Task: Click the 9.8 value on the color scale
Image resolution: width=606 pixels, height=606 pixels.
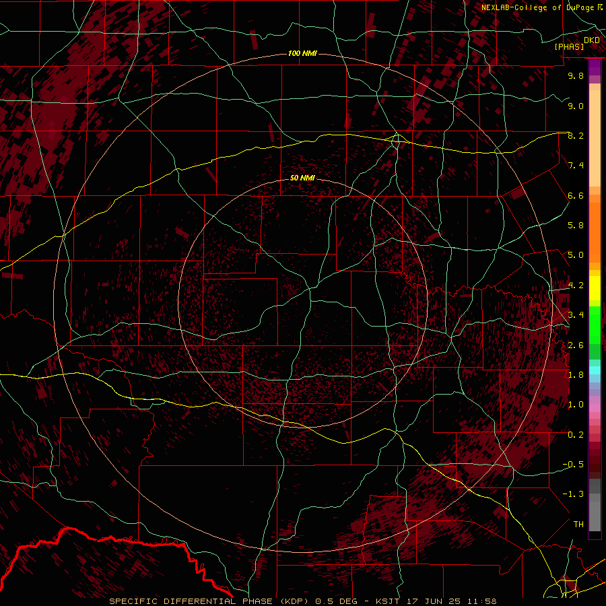Action: [x=576, y=75]
